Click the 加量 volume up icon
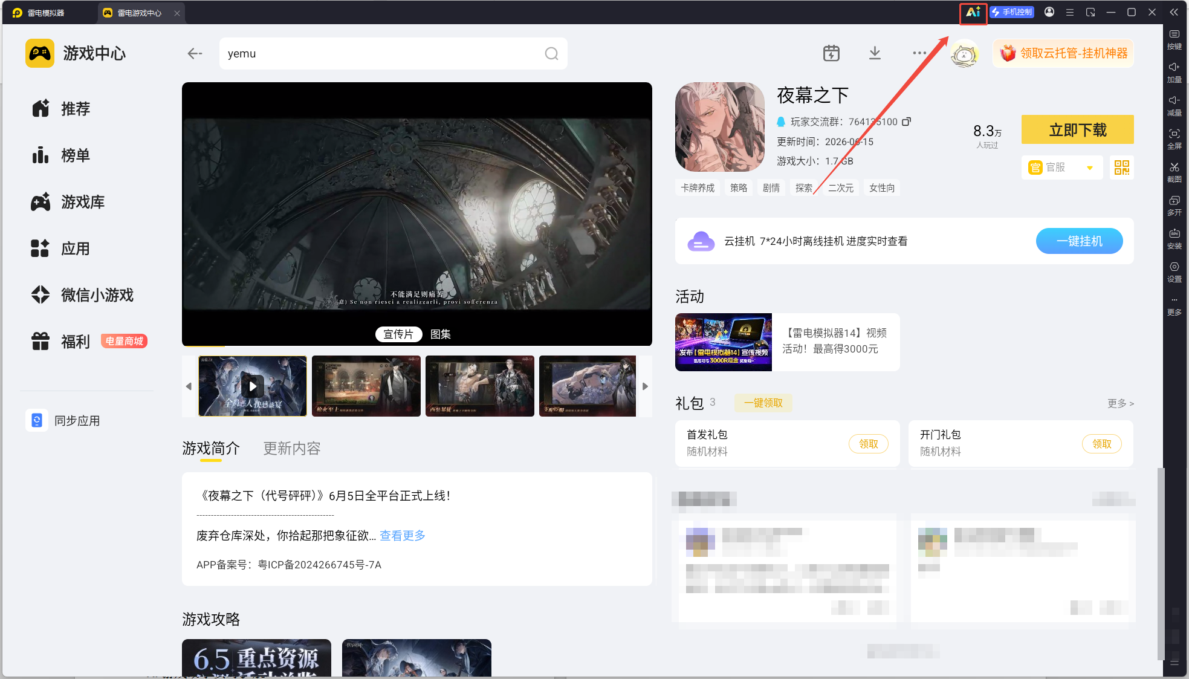This screenshot has width=1189, height=679. point(1174,73)
